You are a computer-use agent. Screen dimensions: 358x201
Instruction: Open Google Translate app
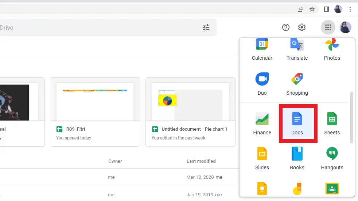coord(297,49)
